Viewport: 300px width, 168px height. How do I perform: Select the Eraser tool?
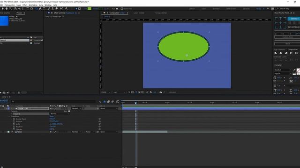(x=57, y=8)
